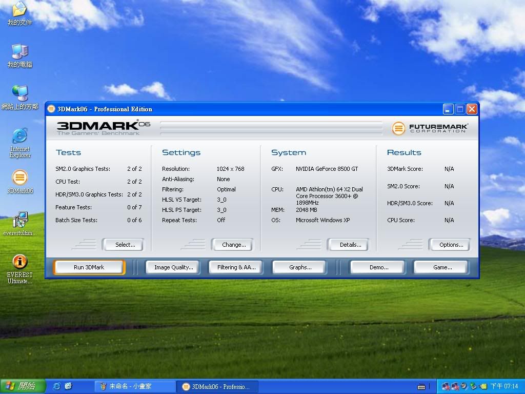
Task: Open the keyboard language bar icon
Action: pos(421,387)
